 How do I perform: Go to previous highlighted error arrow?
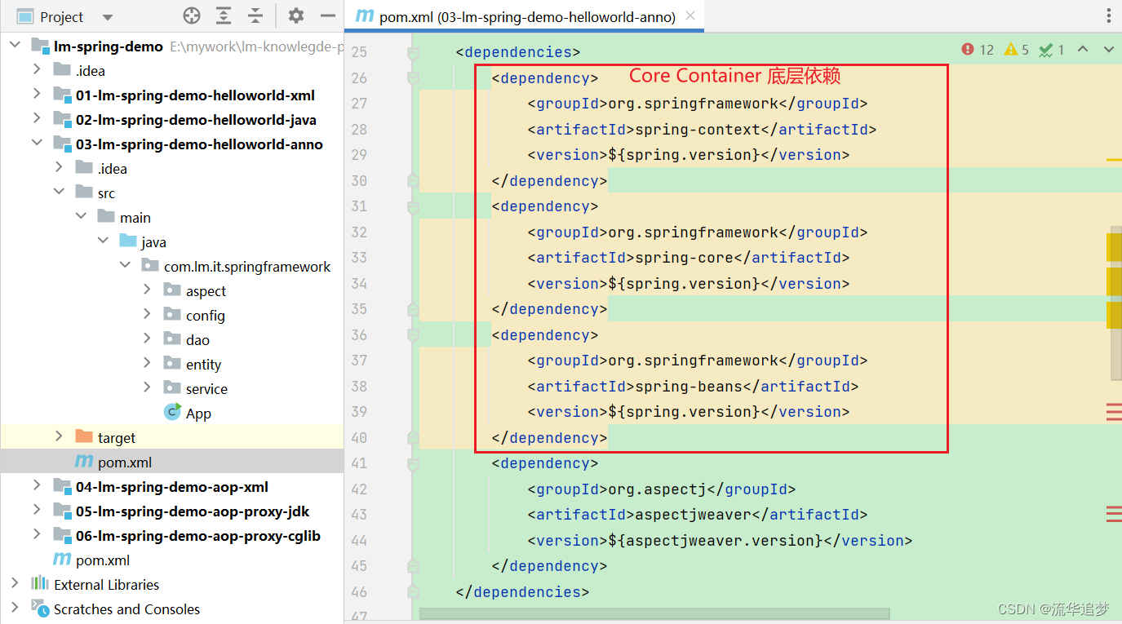1083,49
